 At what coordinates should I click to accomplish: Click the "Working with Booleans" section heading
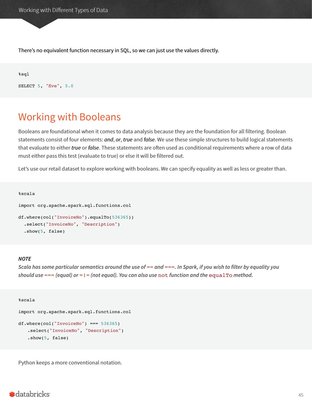coord(70,117)
